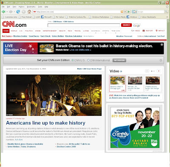The image size is (170, 167).
Task: Reload the page with the refresh icon
Action: pos(18,12)
